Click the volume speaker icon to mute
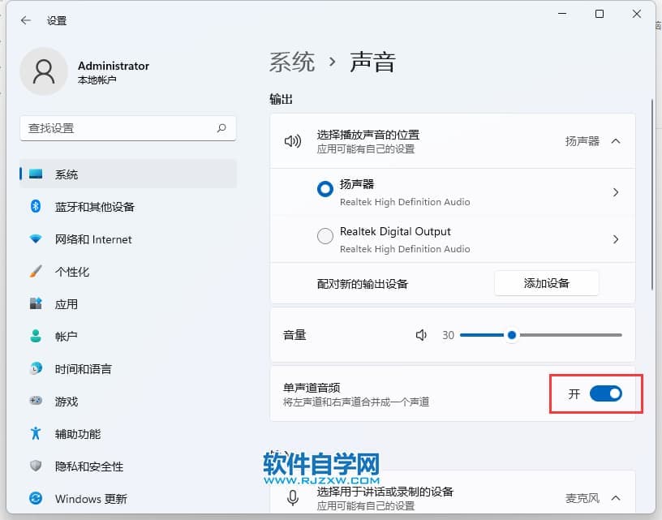 [x=421, y=335]
